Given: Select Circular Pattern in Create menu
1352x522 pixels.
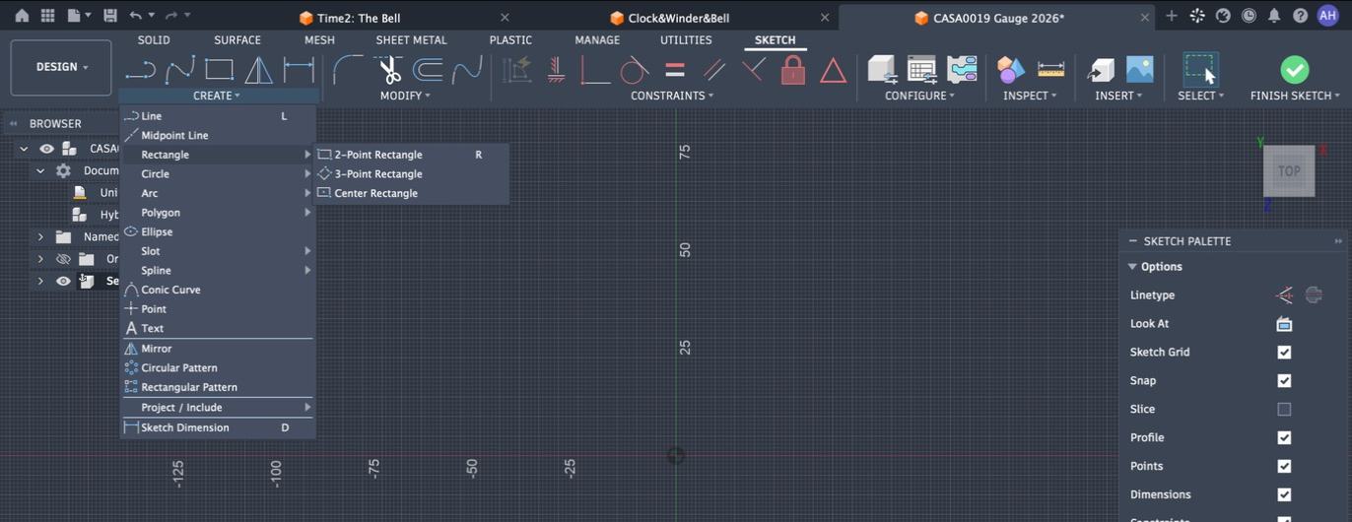Looking at the screenshot, I should (218, 367).
